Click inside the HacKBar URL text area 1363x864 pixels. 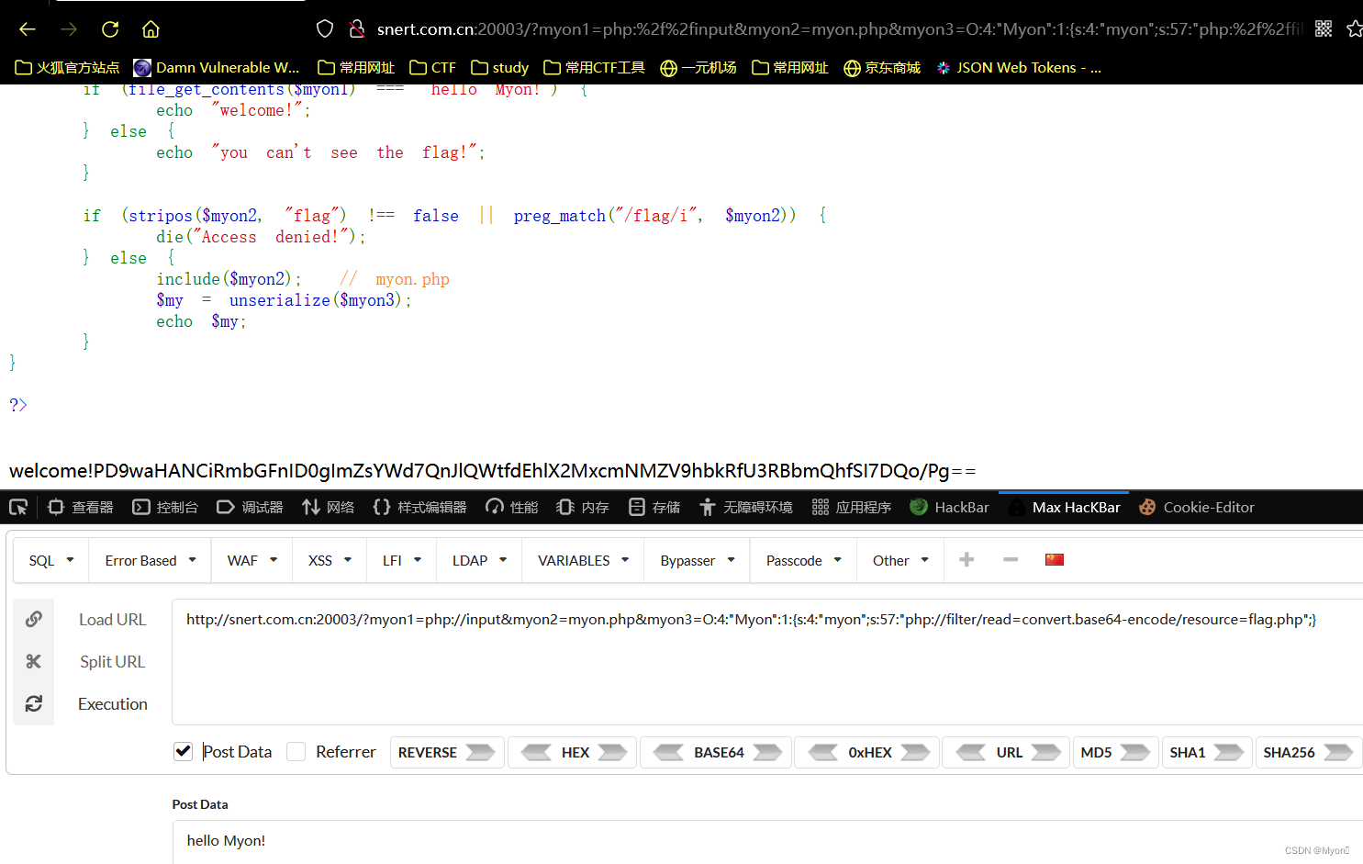[x=767, y=662]
